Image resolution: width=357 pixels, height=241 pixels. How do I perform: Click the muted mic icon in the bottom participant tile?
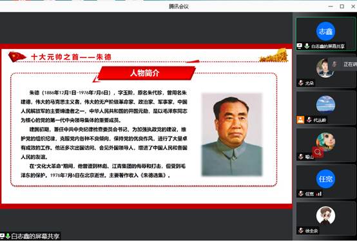301,231
